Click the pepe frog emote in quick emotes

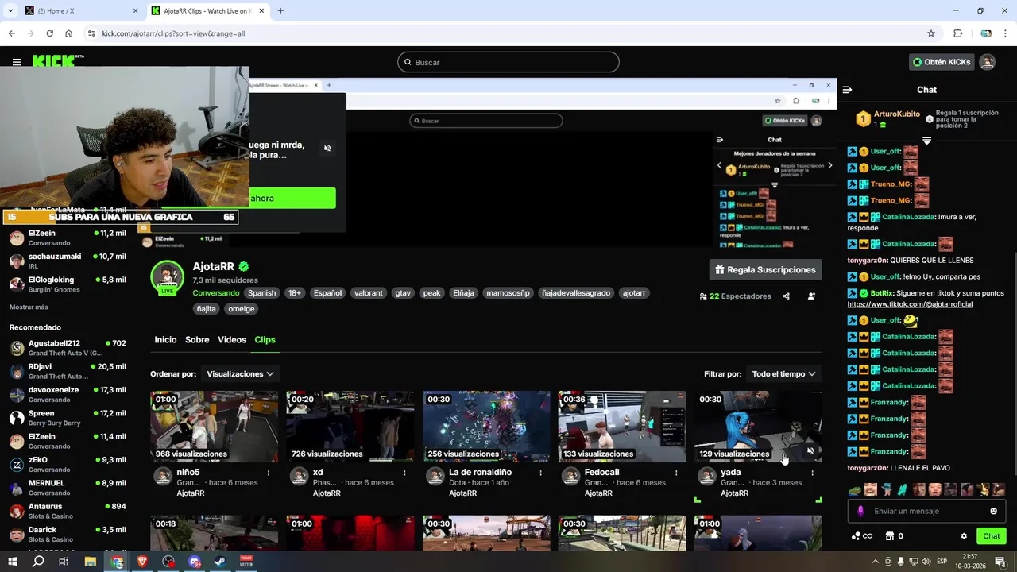pyautogui.click(x=856, y=489)
